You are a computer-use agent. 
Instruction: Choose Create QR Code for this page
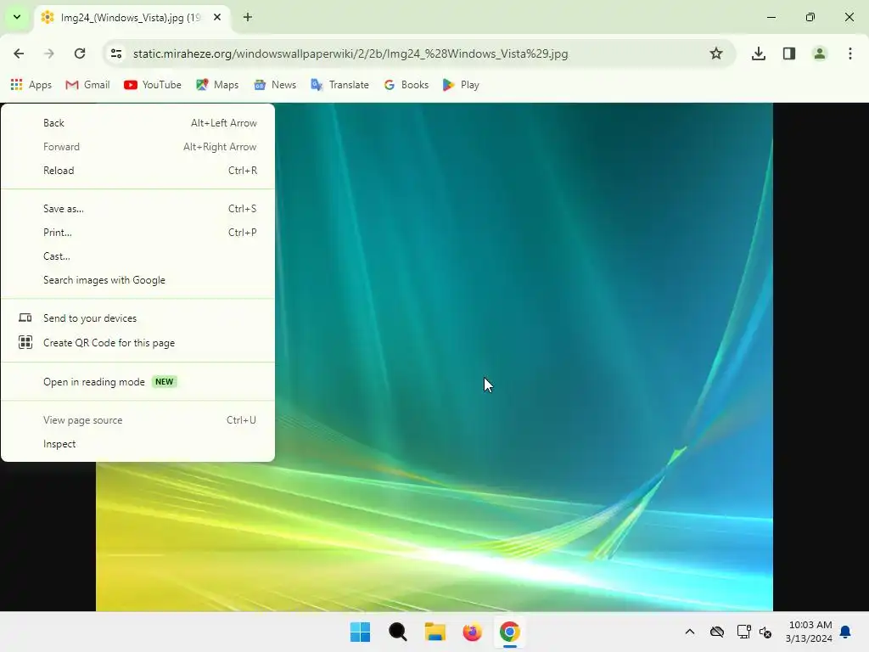(138, 343)
